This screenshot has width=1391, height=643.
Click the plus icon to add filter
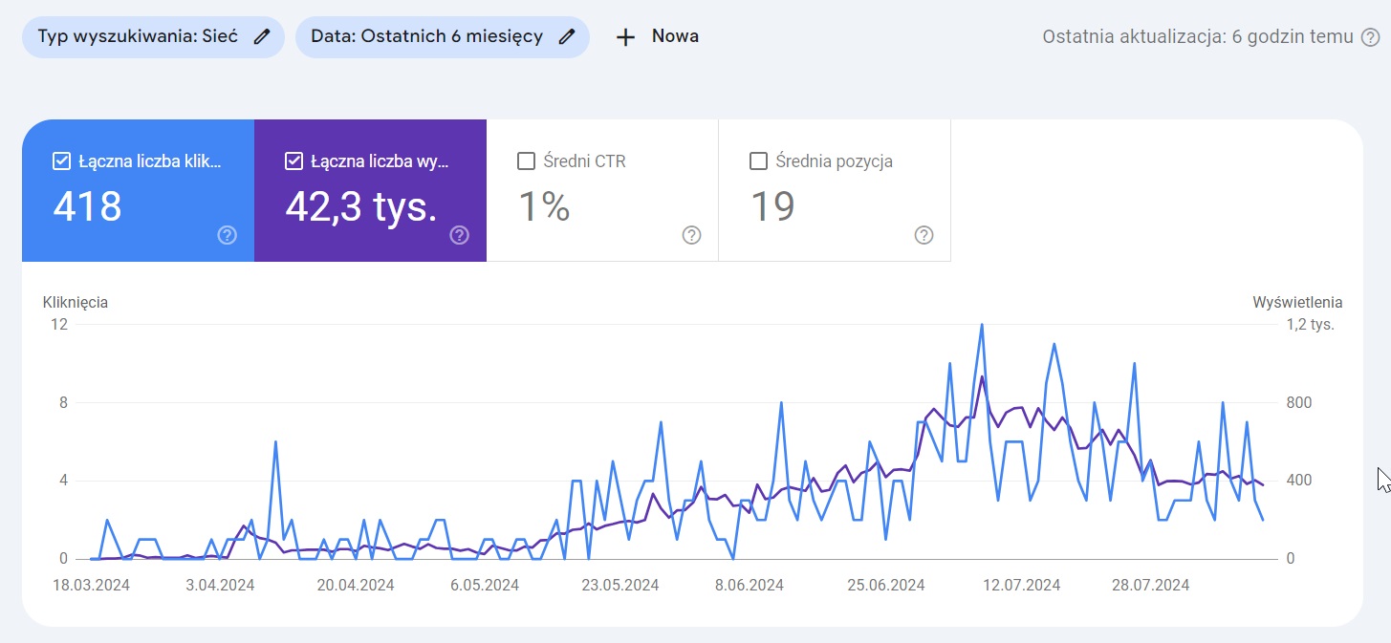click(x=625, y=37)
